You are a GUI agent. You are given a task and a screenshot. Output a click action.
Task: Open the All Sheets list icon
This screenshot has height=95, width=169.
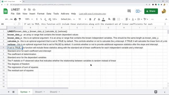click(13, 92)
